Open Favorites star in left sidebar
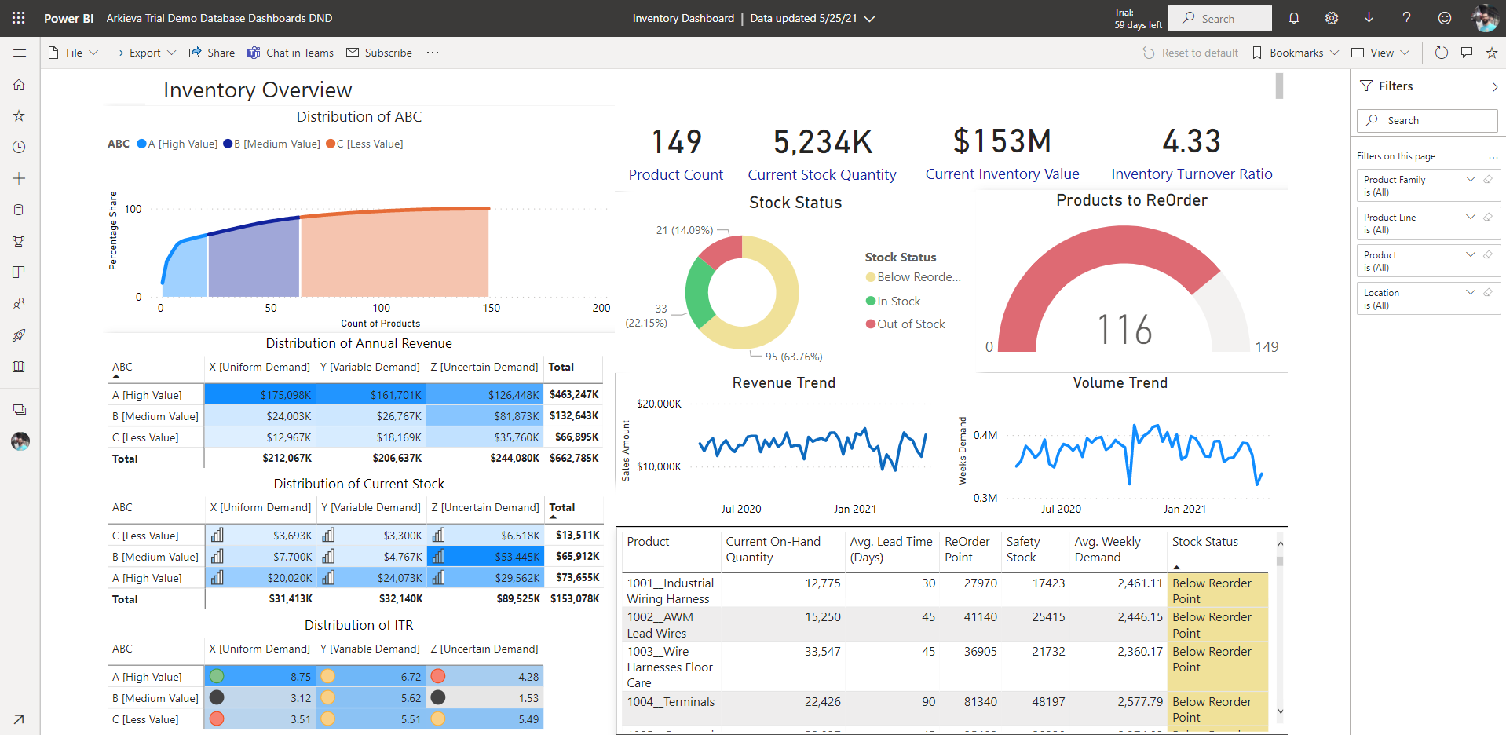This screenshot has width=1506, height=735. [x=20, y=115]
